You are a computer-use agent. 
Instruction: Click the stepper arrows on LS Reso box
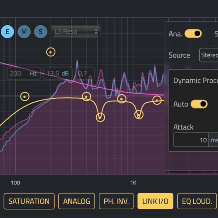click(96, 31)
